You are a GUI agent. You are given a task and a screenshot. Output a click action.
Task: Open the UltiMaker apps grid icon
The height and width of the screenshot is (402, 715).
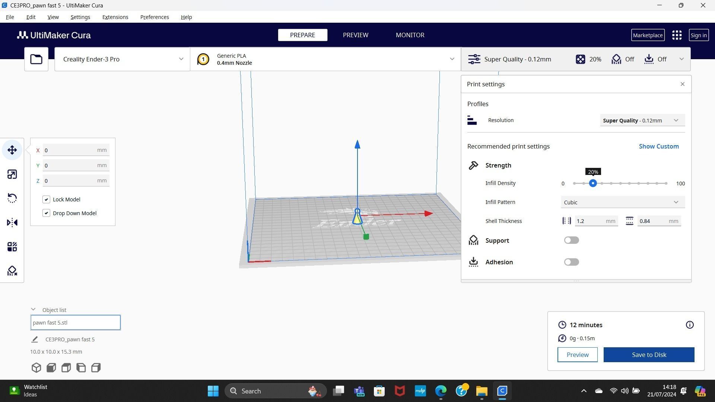[677, 35]
